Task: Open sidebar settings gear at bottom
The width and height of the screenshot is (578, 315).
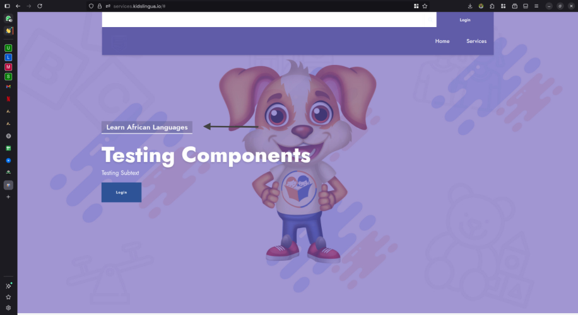Action: point(8,307)
